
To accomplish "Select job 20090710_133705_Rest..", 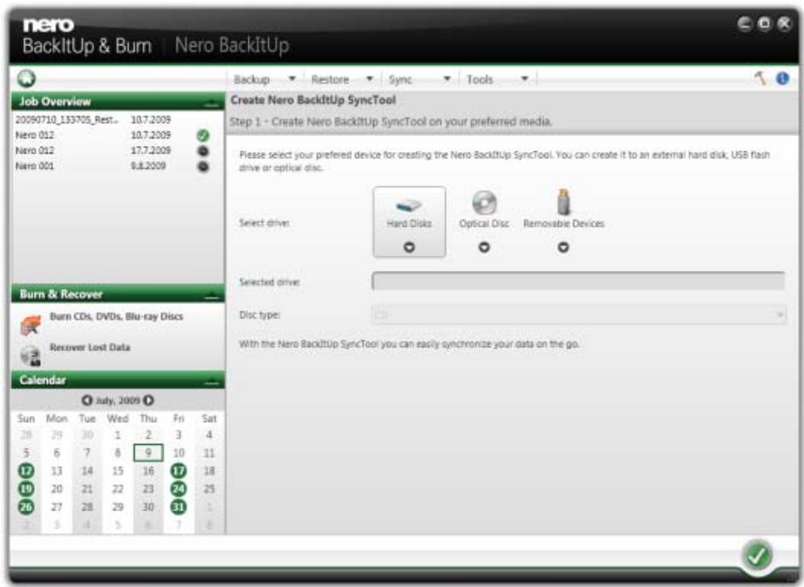I will (x=113, y=120).
